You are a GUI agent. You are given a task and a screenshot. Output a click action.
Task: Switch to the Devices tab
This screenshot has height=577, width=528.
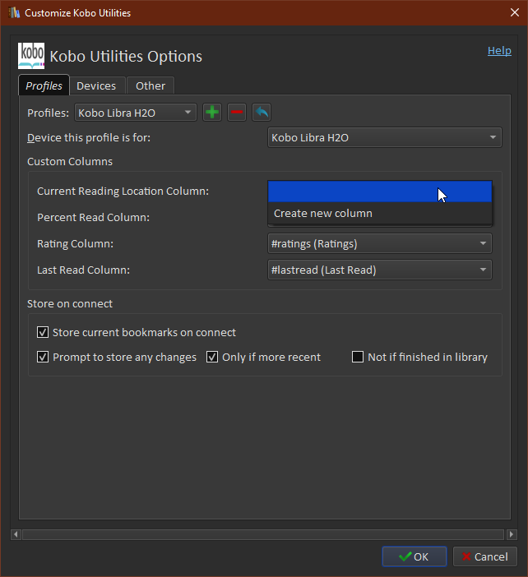click(x=96, y=85)
